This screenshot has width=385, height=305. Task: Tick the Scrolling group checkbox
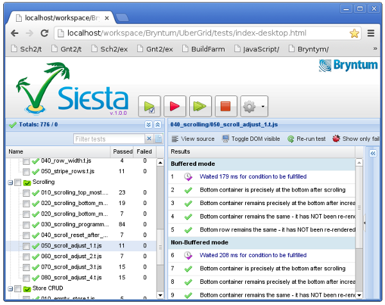(18, 183)
